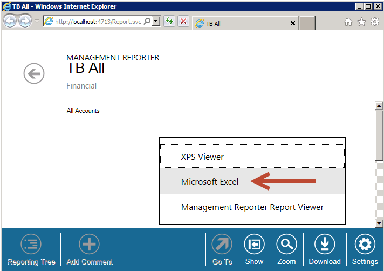384x271 pixels.
Task: Click the scrollbar down arrow
Action: click(379, 223)
